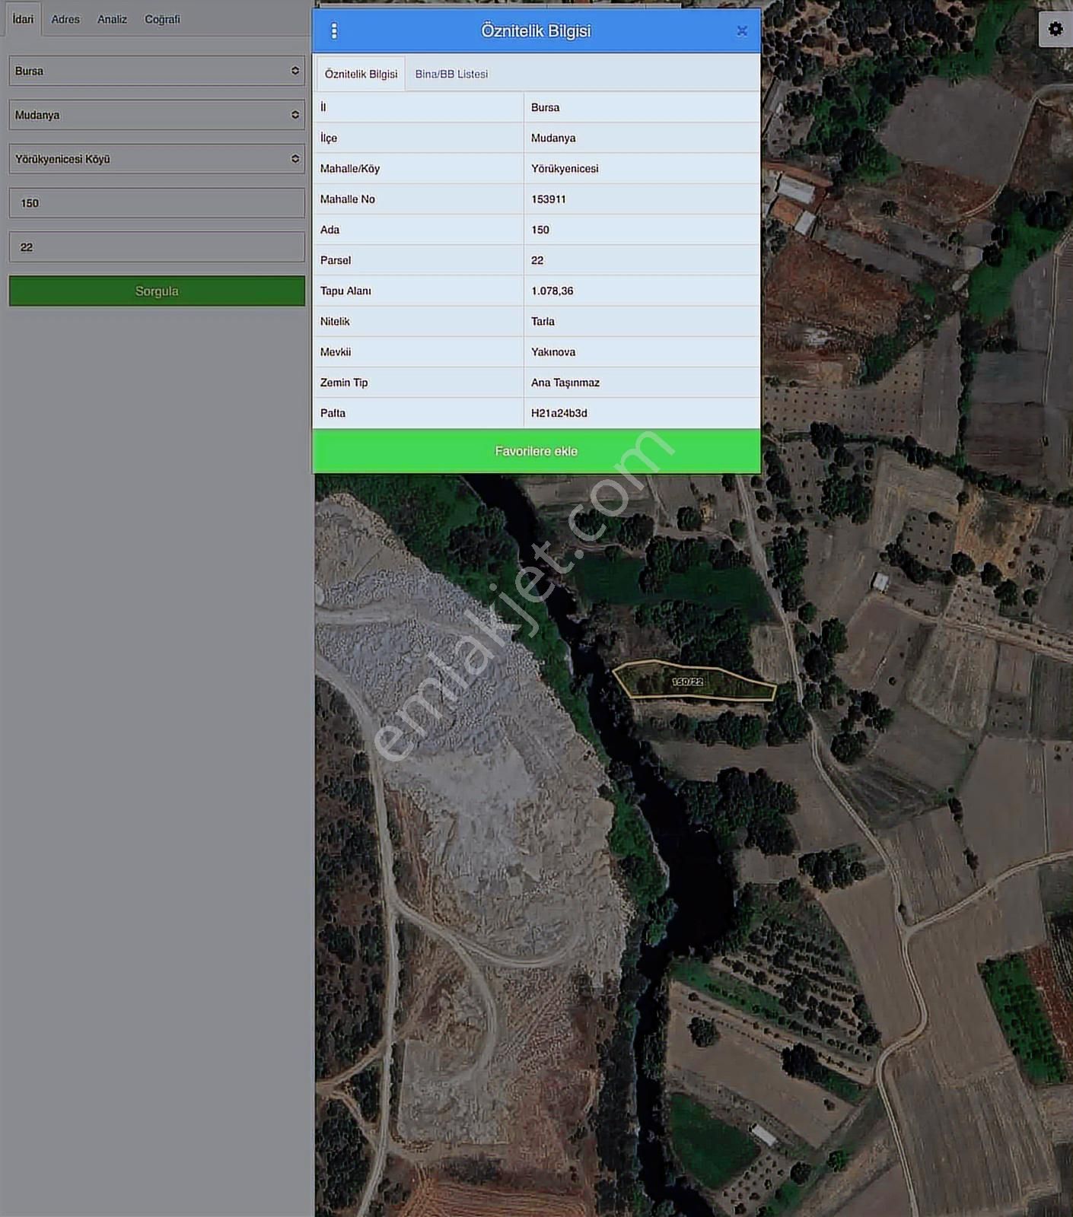Click the 150/22 parcel label on map
Screen dimensions: 1073x1217
coord(687,682)
